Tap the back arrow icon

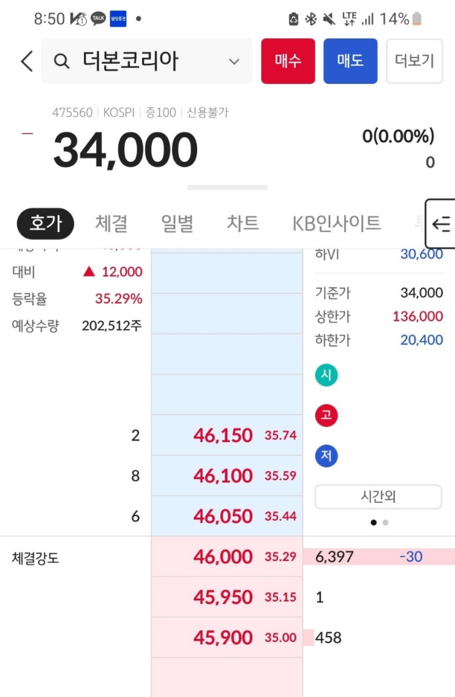coord(26,61)
